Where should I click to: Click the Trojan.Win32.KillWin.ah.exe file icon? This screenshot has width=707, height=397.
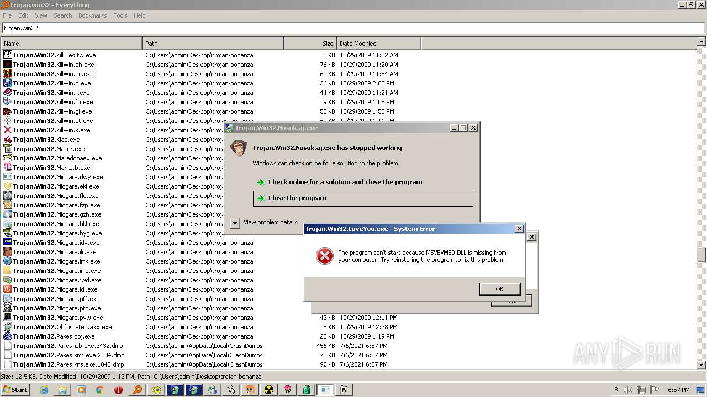tap(8, 65)
